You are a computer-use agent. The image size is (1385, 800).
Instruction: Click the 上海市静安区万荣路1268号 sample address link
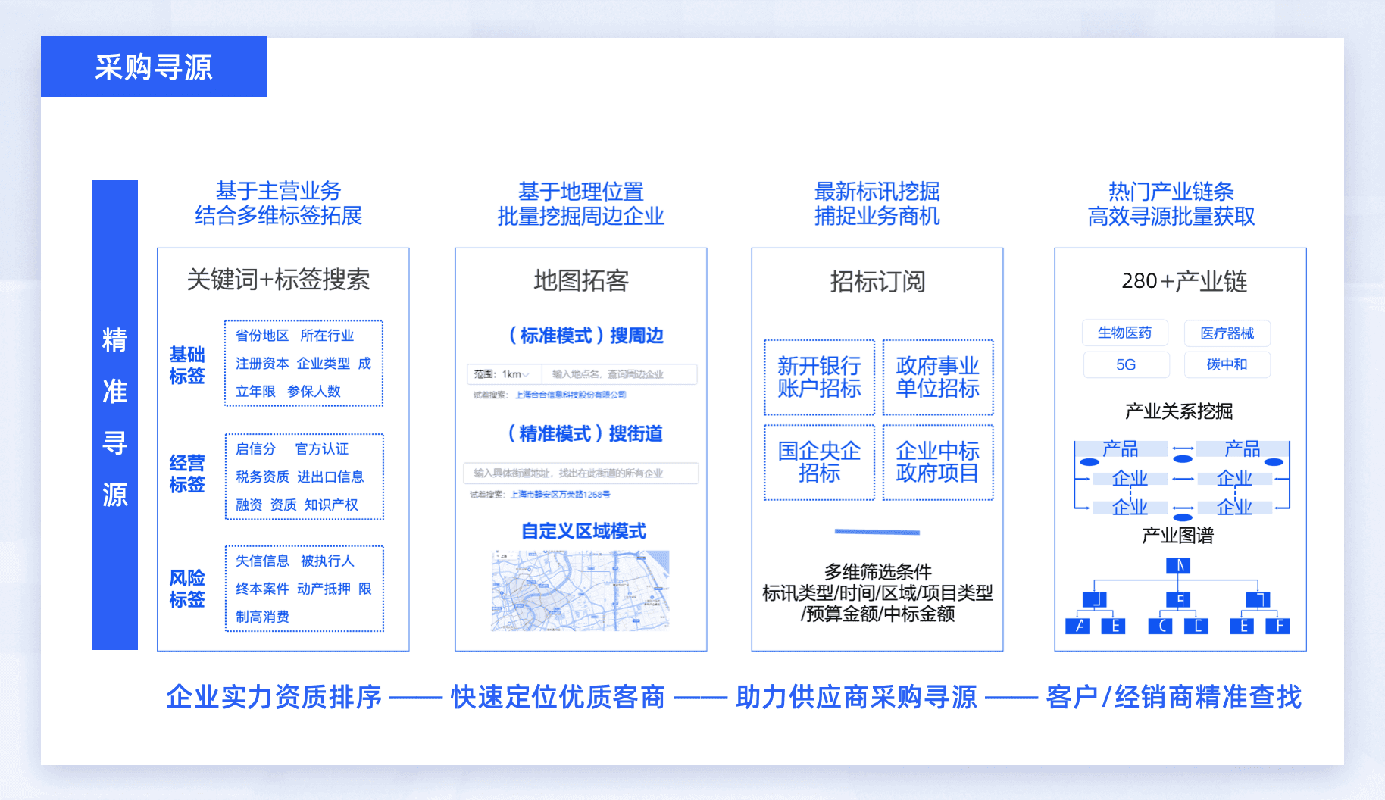click(561, 496)
